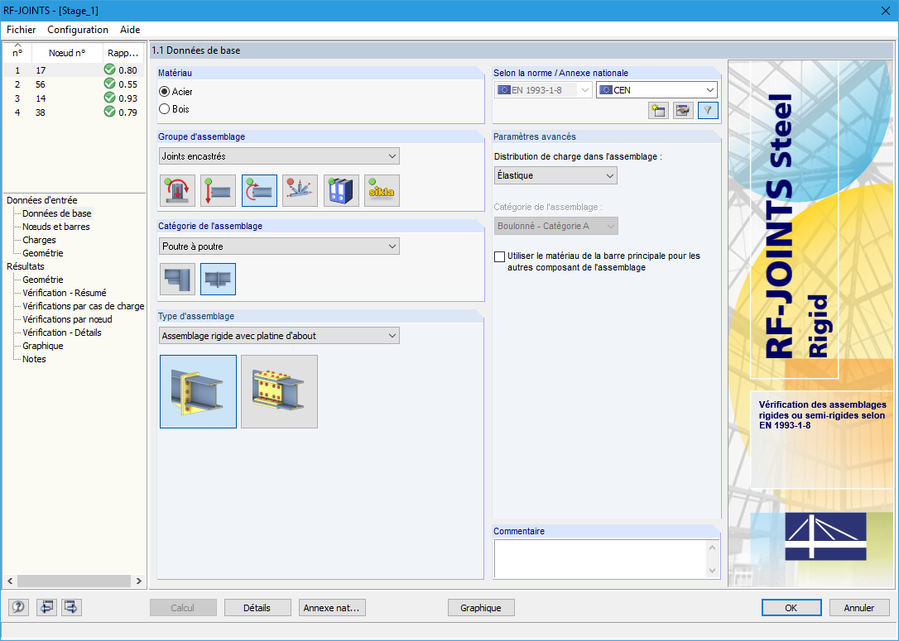Click the navigator scroll left arrow
The height and width of the screenshot is (641, 899).
(x=10, y=581)
